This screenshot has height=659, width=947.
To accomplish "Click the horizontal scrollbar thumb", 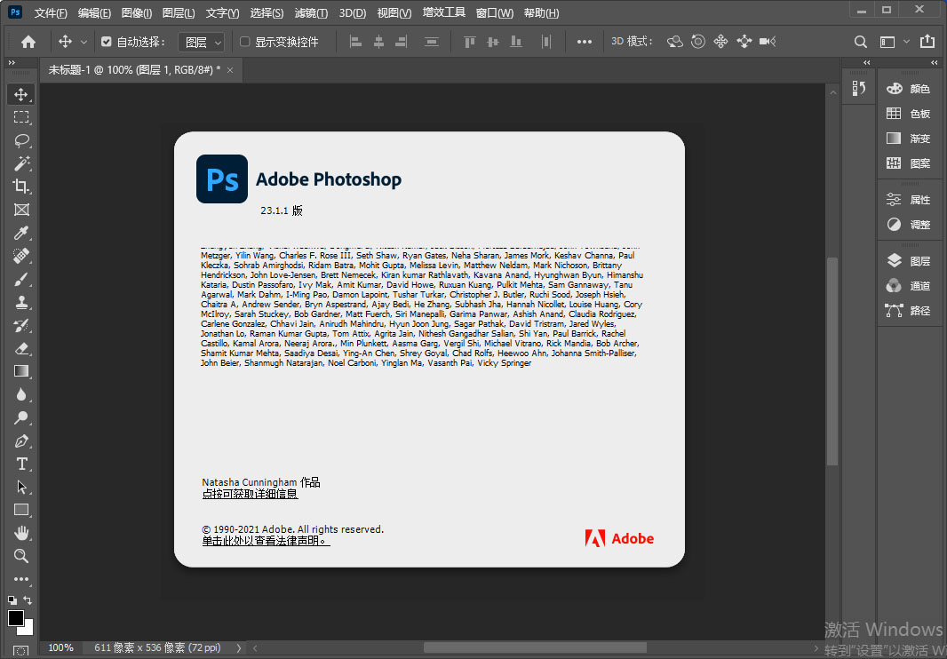I will (x=535, y=647).
